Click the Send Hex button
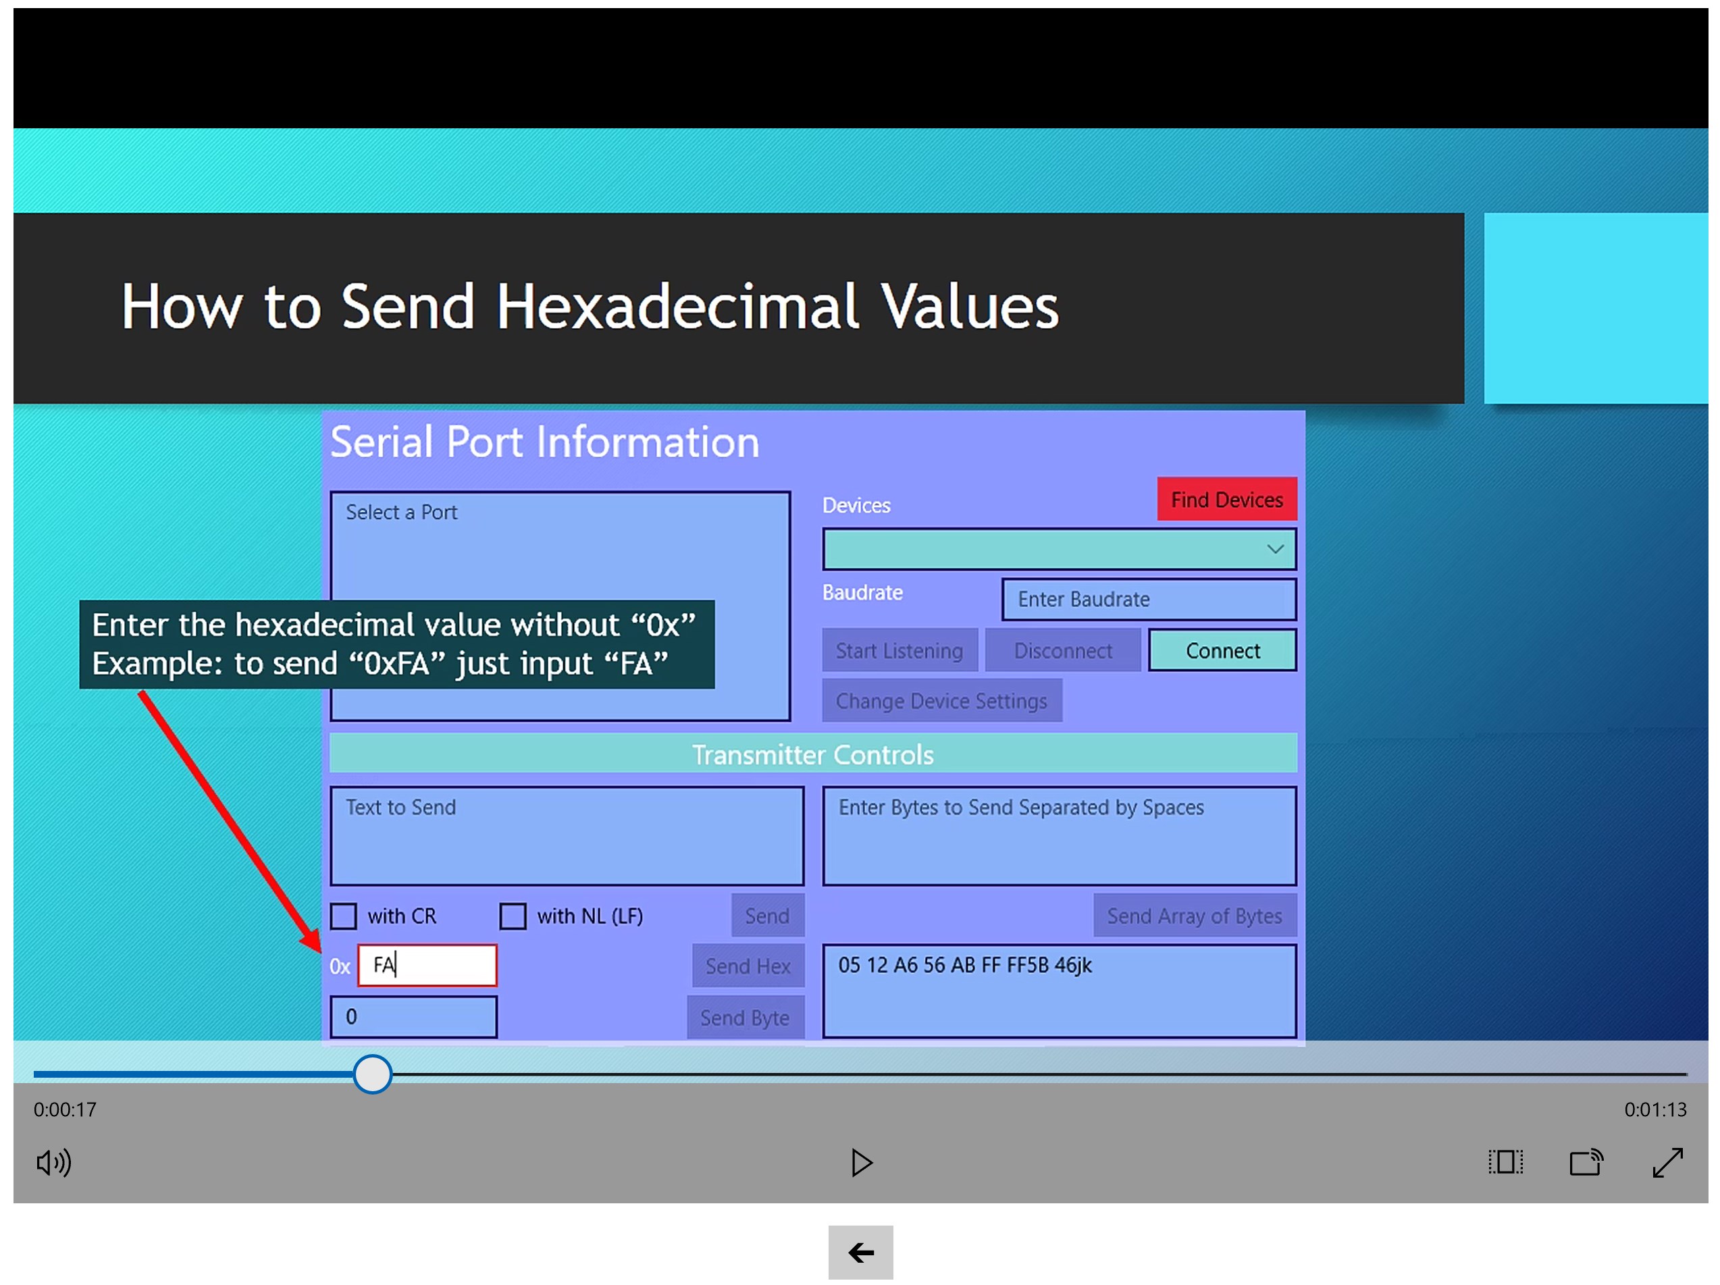Screen dimensions: 1720x1285 tap(748, 966)
